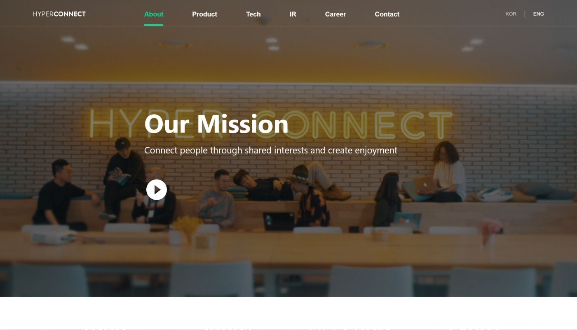The height and width of the screenshot is (330, 577).
Task: Open the Hyperconnect logo home link
Action: (59, 14)
